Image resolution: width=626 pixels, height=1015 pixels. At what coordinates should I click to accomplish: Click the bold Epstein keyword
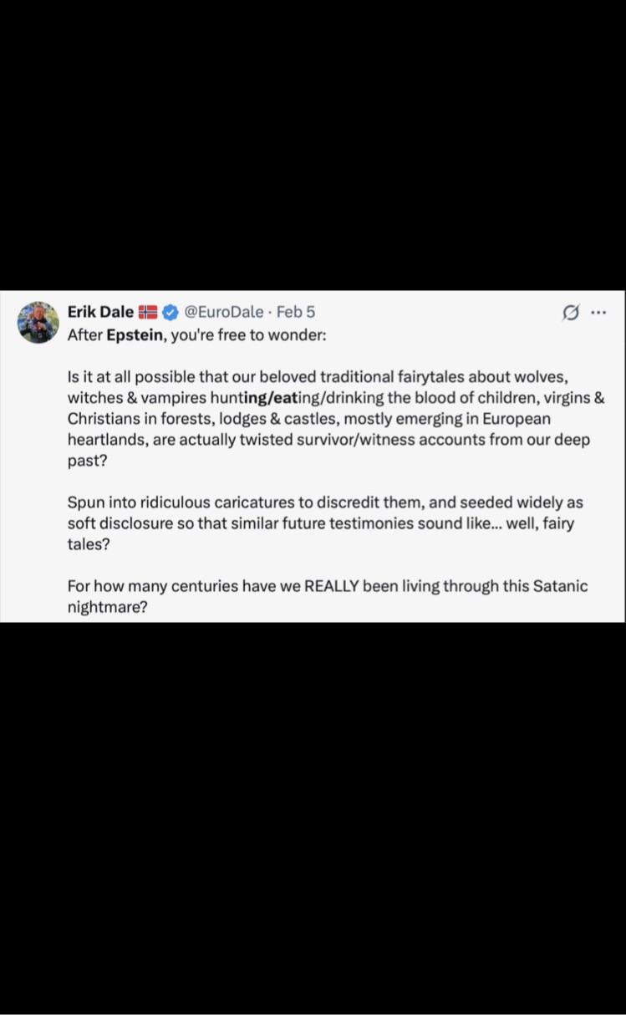click(x=133, y=333)
